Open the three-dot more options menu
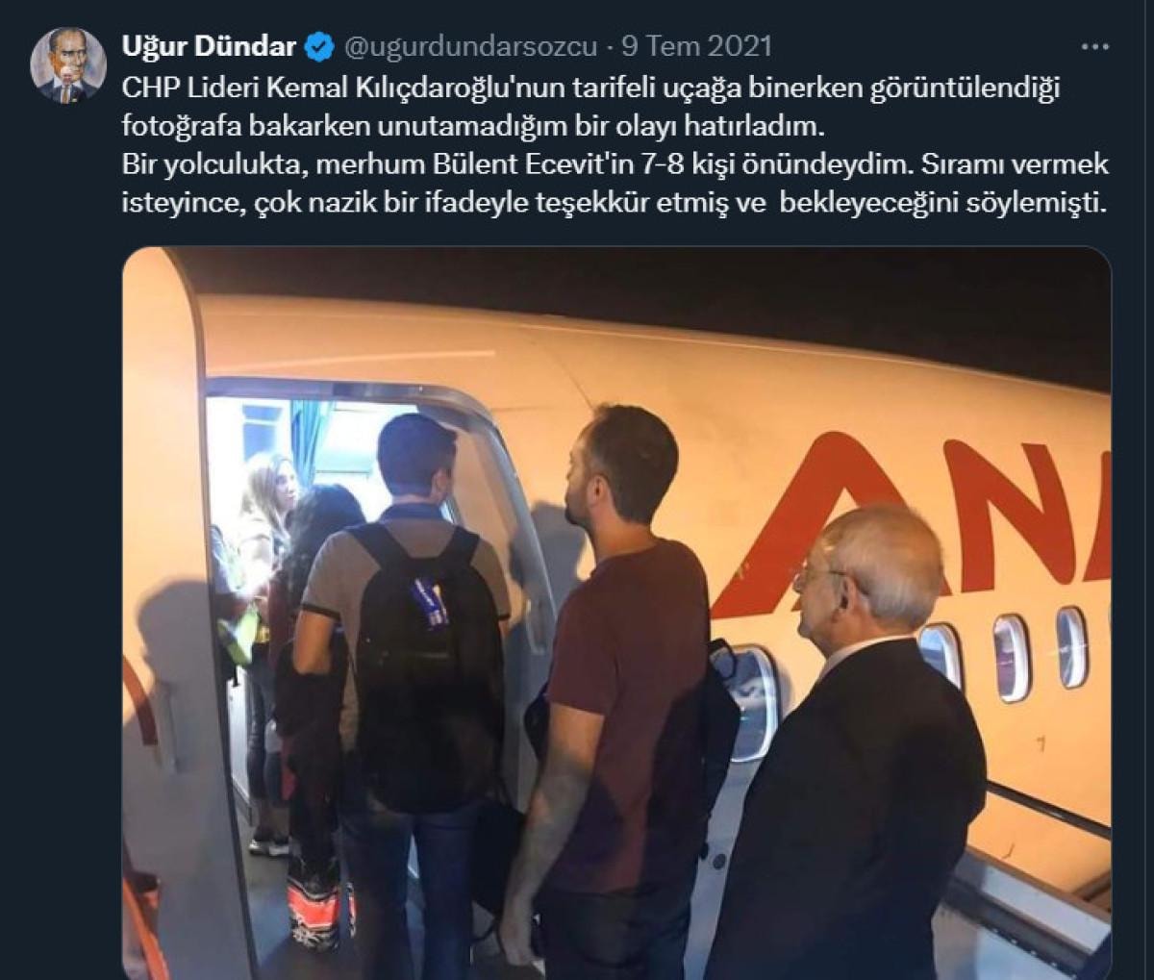Screen dimensions: 1154x980 point(1094,46)
